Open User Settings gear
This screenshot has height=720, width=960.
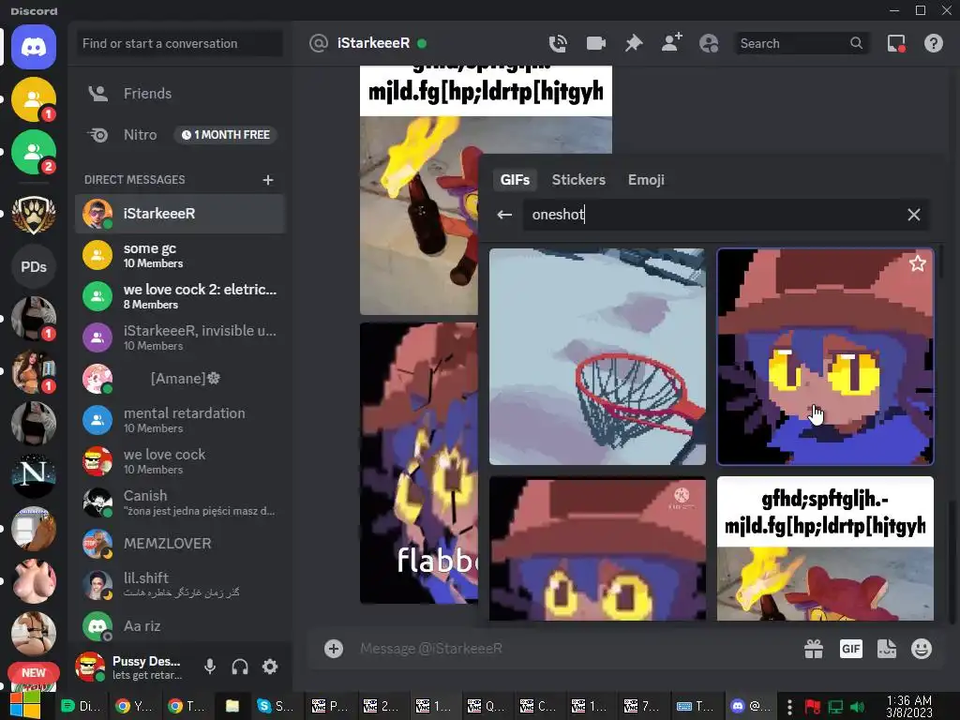point(270,667)
